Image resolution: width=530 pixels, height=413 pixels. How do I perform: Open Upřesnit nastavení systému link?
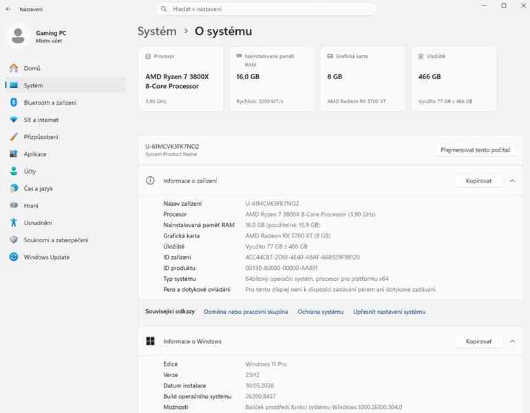(x=390, y=312)
